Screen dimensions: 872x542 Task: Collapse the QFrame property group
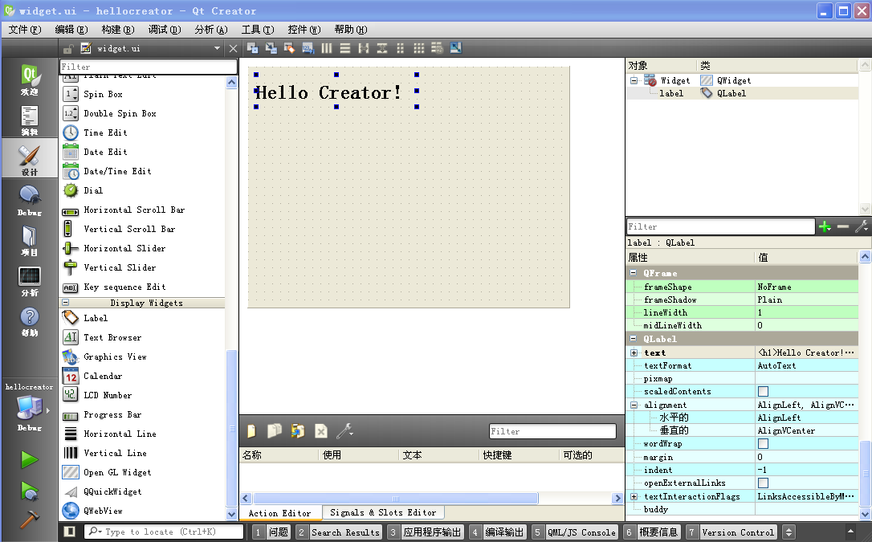click(x=633, y=273)
